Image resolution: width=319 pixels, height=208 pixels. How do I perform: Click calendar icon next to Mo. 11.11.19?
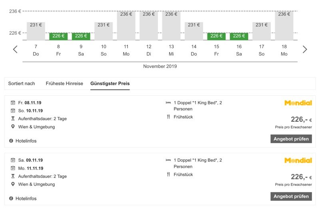(13, 168)
